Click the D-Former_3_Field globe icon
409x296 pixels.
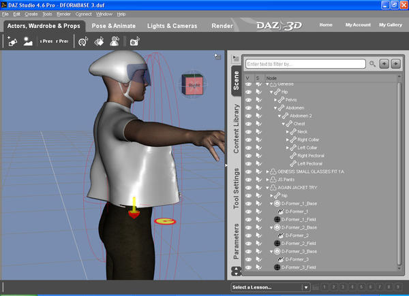pyautogui.click(x=277, y=267)
